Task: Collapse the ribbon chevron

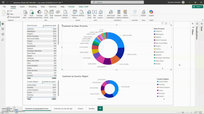Action: [203, 20]
